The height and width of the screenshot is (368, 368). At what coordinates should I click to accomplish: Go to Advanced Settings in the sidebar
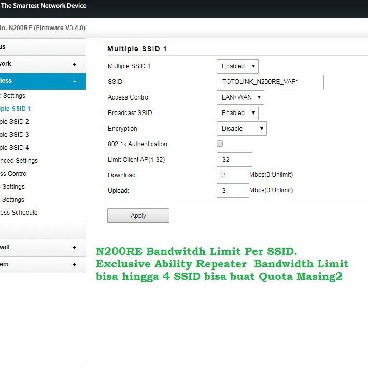coord(19,161)
